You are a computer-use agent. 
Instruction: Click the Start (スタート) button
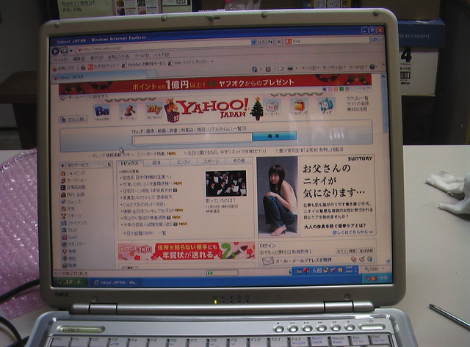[x=70, y=282]
